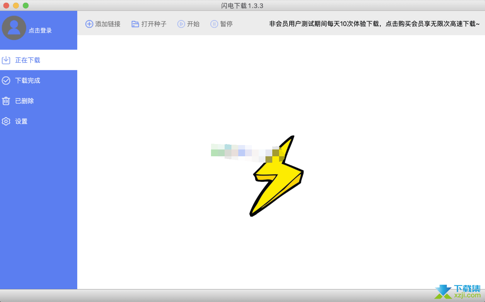Click the 下载完成 checkmark icon

click(x=6, y=81)
